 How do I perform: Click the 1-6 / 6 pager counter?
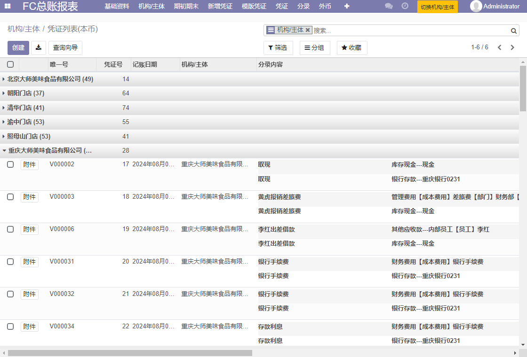pyautogui.click(x=479, y=47)
